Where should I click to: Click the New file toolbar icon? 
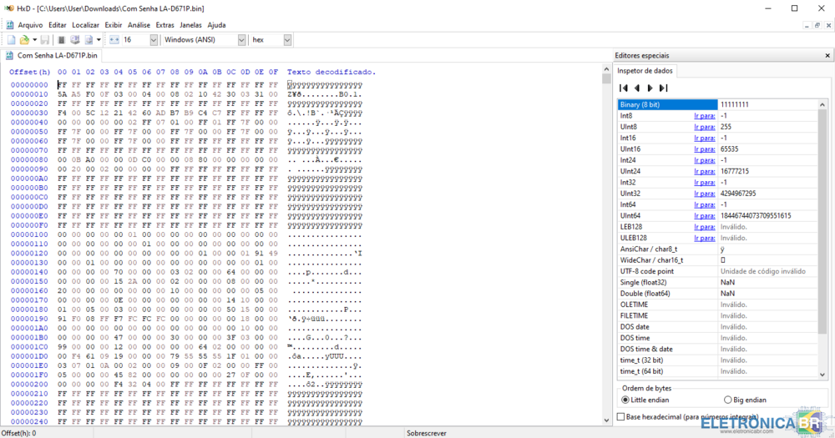point(11,40)
